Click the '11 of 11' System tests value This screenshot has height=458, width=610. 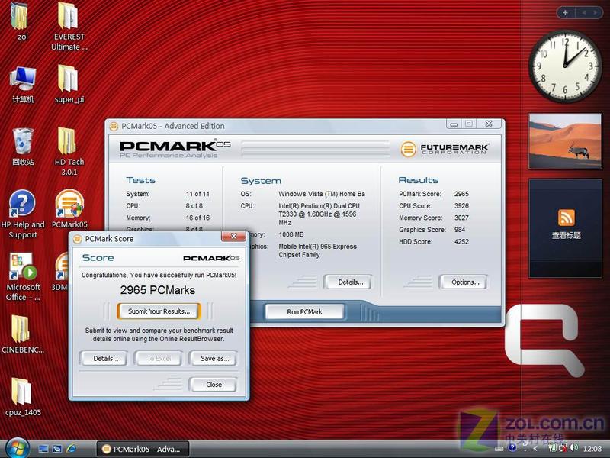[x=197, y=194]
